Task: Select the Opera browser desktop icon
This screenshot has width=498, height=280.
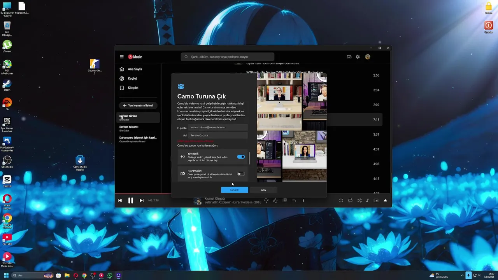Action: tap(7, 201)
